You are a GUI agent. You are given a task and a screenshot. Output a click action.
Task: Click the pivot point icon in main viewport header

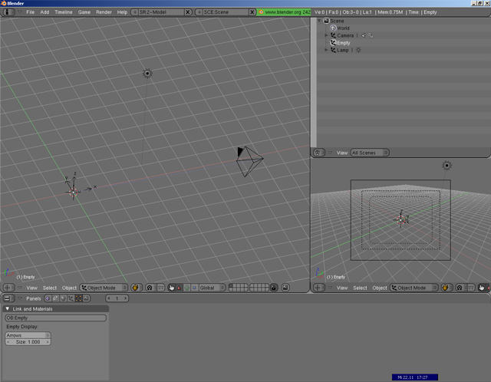[x=150, y=288]
